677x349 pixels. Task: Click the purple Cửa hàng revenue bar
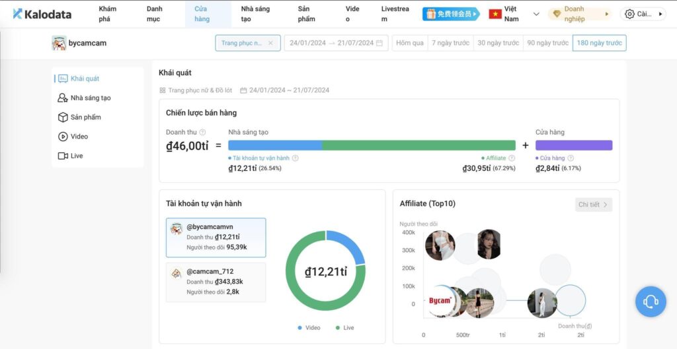tap(574, 145)
